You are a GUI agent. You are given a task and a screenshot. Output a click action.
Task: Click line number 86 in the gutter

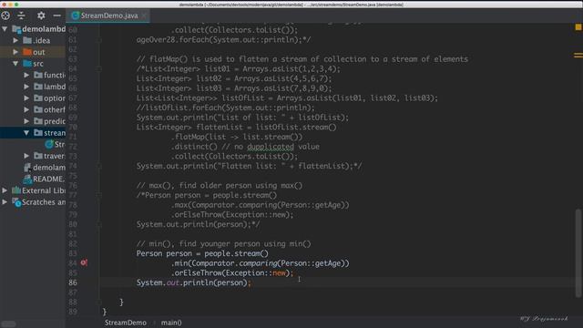(x=73, y=282)
